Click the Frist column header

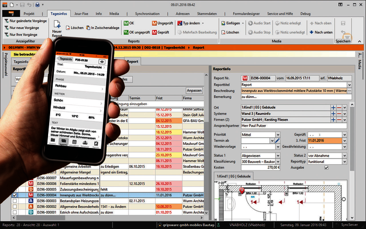click(x=169, y=98)
